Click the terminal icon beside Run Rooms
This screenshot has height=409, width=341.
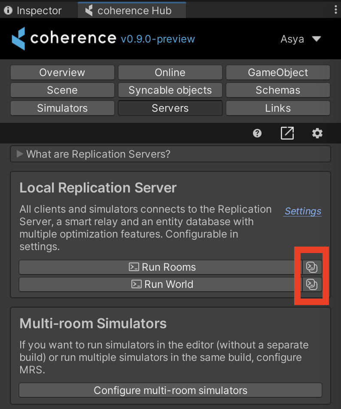[x=312, y=267]
